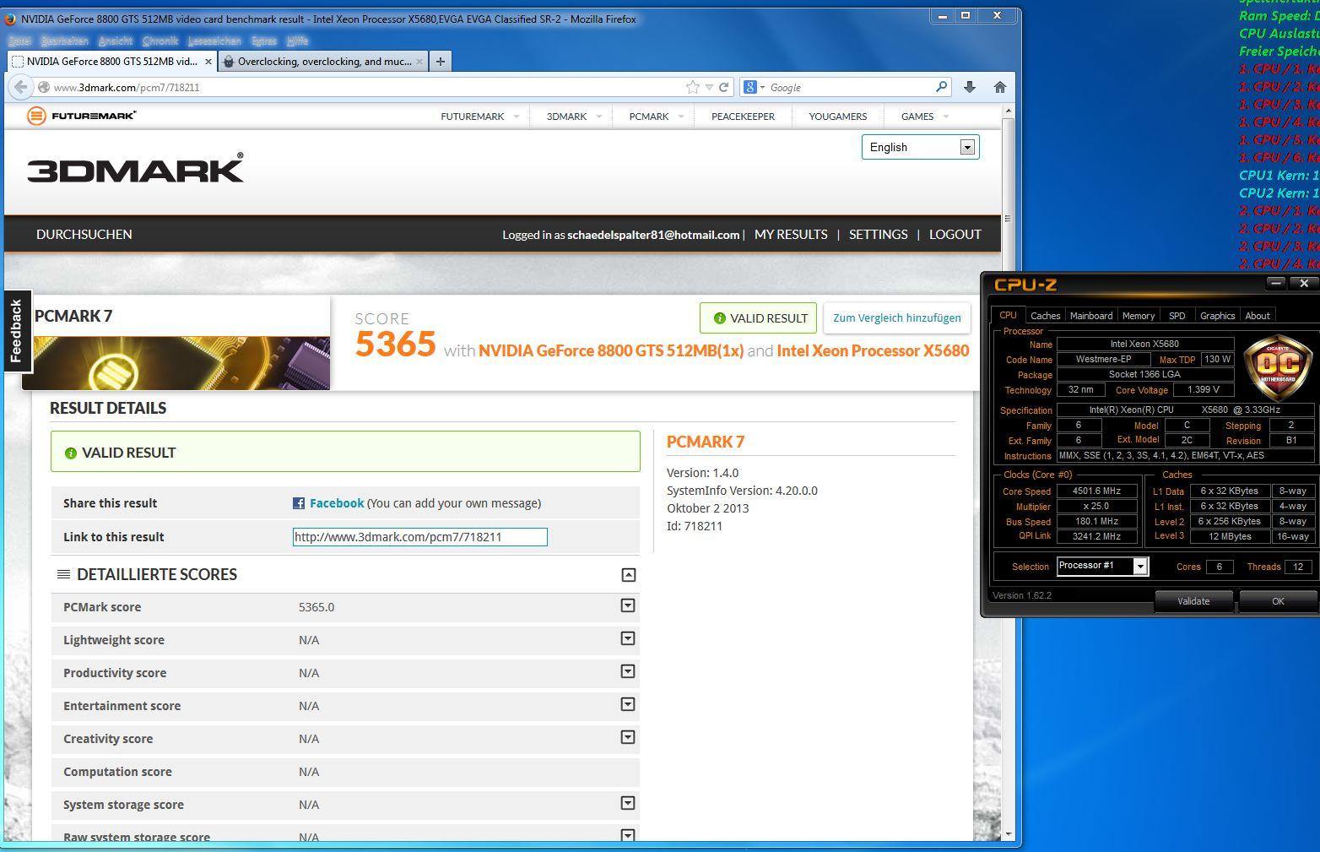
Task: Expand the Raw system storage score row
Action: pyautogui.click(x=628, y=835)
